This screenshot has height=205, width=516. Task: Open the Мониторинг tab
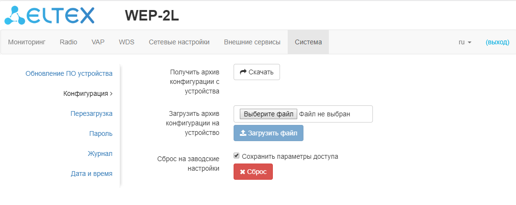[27, 42]
